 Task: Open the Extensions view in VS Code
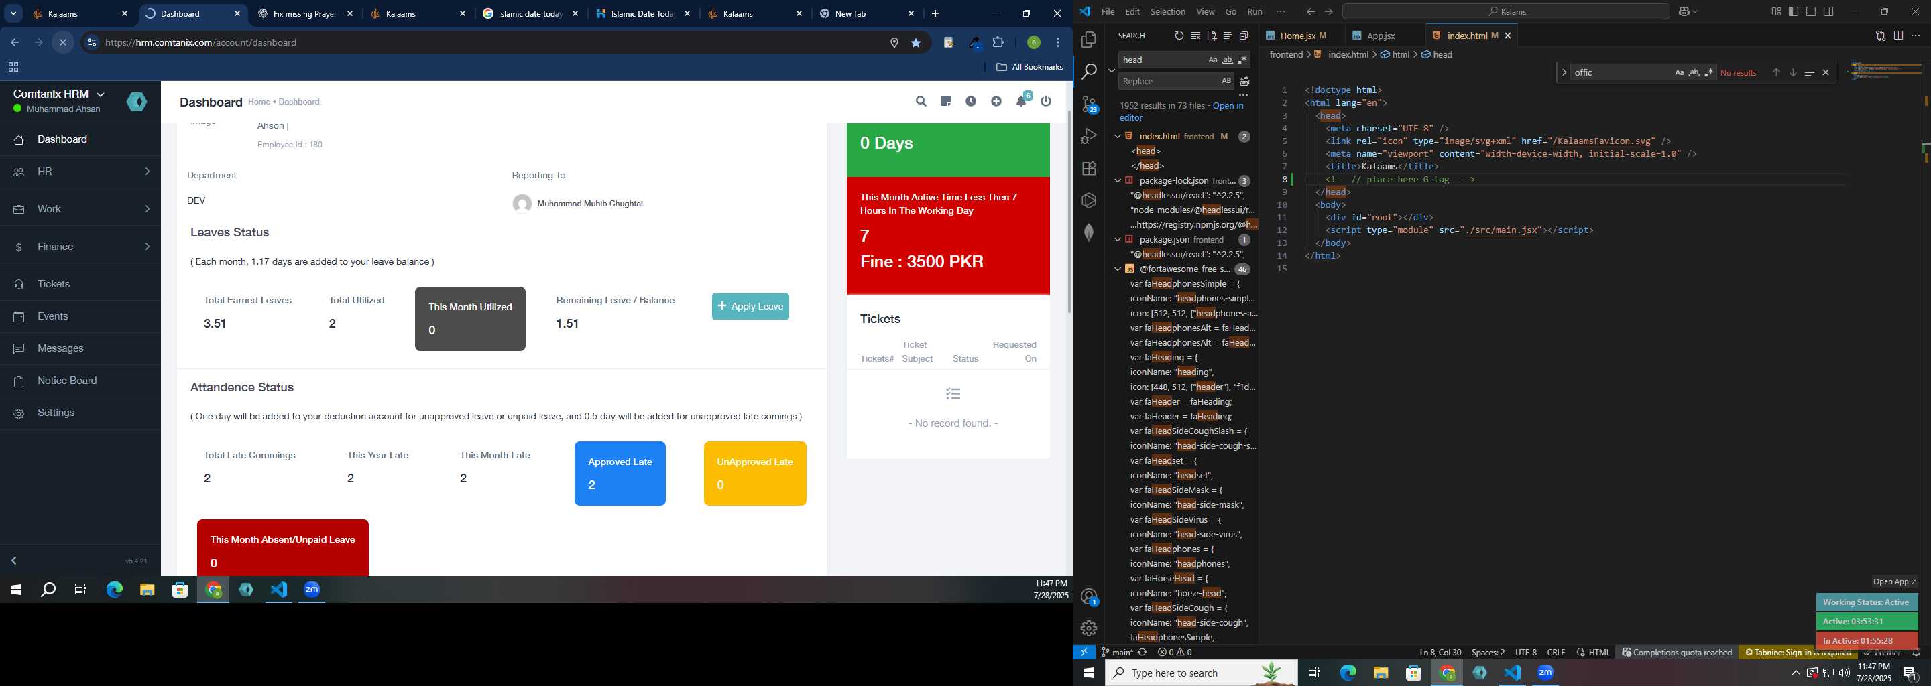[1088, 169]
